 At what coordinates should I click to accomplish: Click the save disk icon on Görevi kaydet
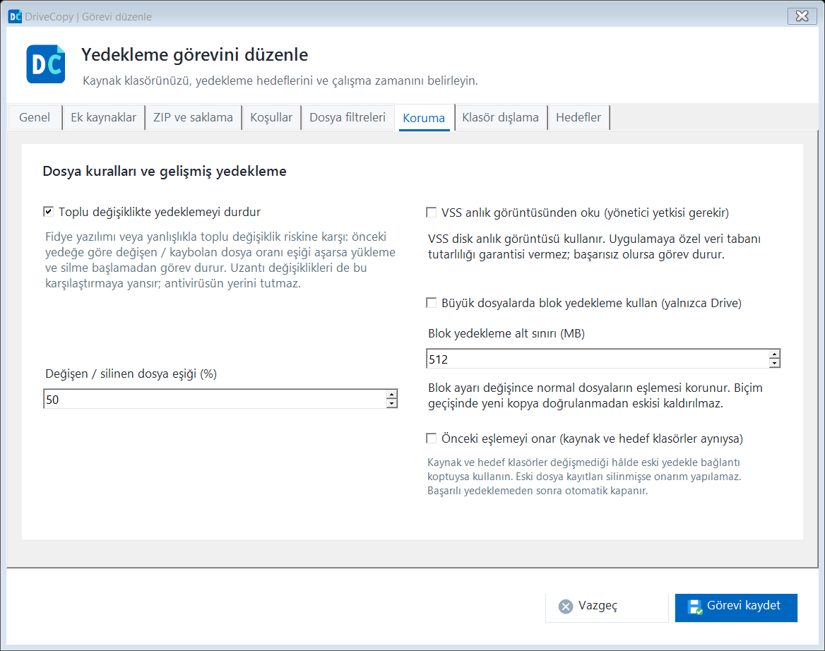[x=695, y=607]
